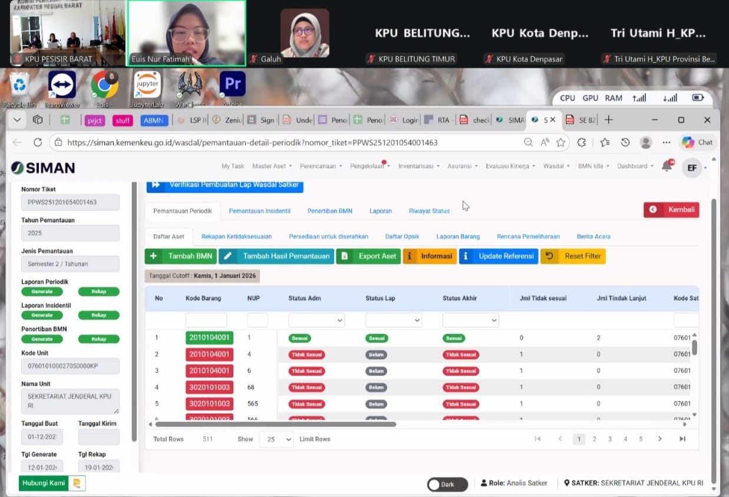Switch to the Penertiban BMN tab
Screen dimensions: 729x497
[x=329, y=211]
